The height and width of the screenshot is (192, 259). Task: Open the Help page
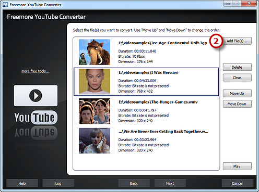point(22,183)
